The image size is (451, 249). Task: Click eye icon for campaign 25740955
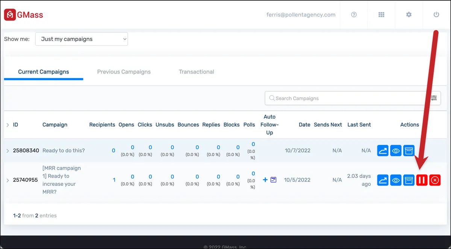point(396,180)
